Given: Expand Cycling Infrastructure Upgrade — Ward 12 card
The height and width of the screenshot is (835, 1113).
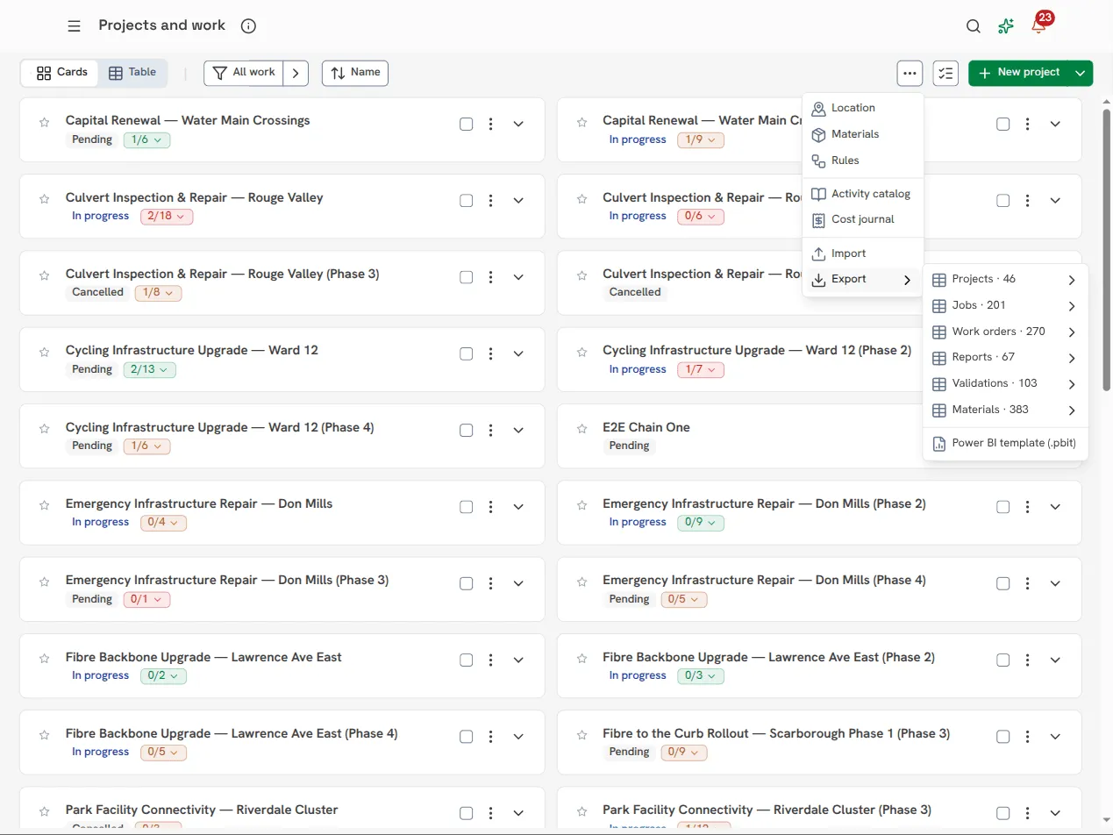Looking at the screenshot, I should click(x=518, y=353).
